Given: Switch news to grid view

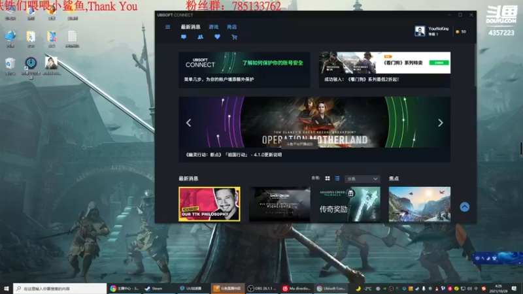Looking at the screenshot, I should click(328, 178).
